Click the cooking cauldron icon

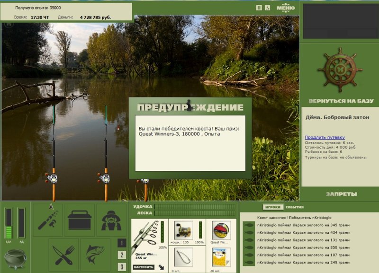click(16, 259)
